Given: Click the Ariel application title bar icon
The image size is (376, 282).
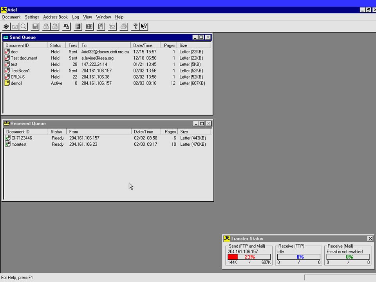Looking at the screenshot, I should tap(4, 10).
